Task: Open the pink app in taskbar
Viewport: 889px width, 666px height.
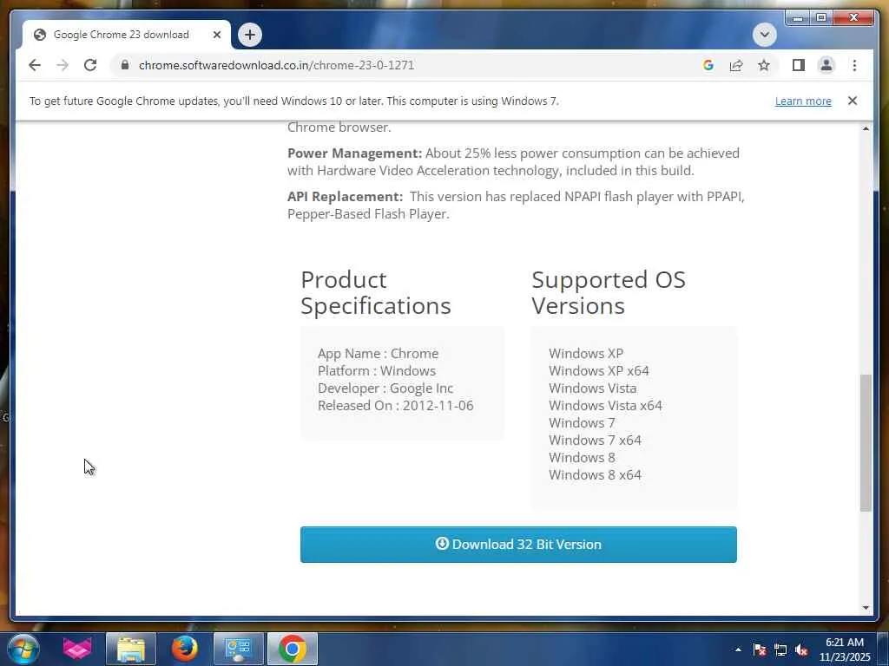Action: (76, 649)
